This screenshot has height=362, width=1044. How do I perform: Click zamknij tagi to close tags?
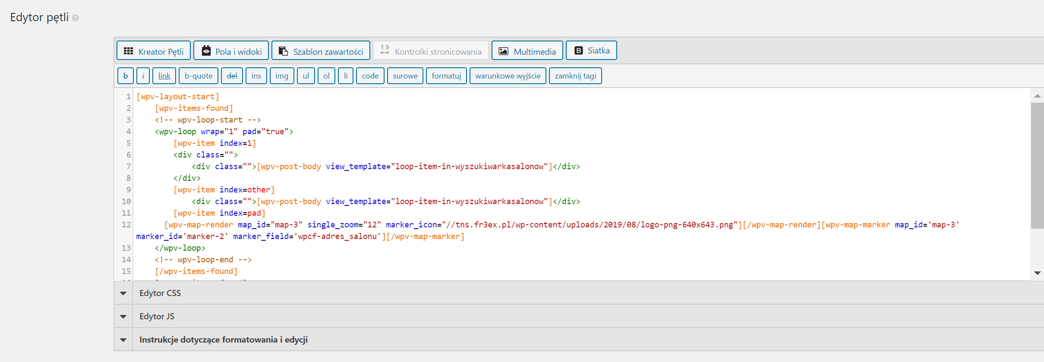tap(575, 76)
